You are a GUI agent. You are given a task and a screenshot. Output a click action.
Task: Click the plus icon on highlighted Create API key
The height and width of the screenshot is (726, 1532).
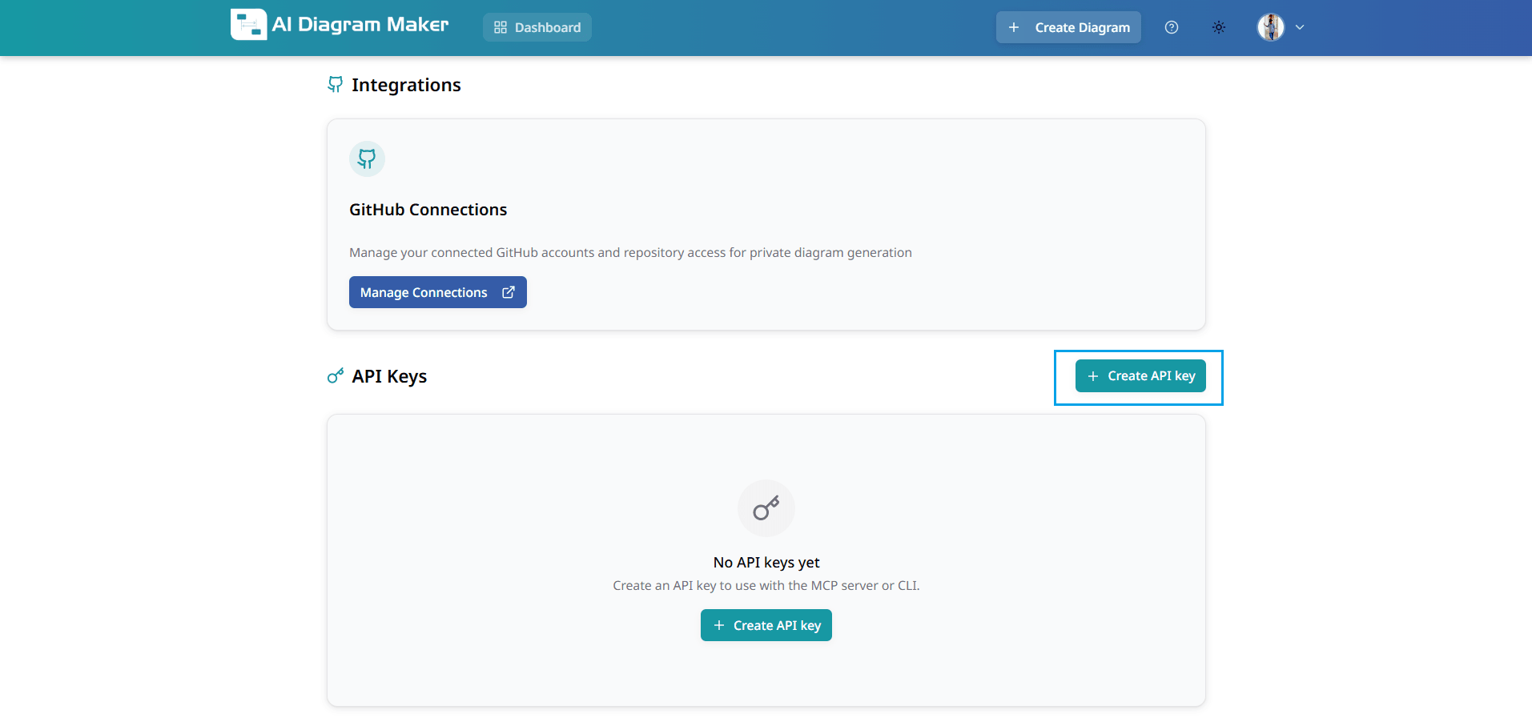click(1093, 375)
